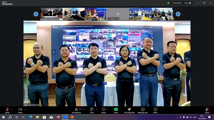The height and width of the screenshot is (120, 214).
Task: Expand the video options arrow beside Video
Action: click(25, 109)
